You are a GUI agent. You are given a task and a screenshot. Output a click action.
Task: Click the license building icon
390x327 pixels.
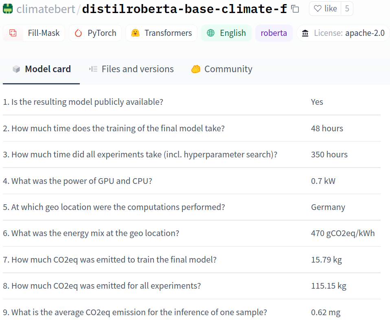pos(305,33)
